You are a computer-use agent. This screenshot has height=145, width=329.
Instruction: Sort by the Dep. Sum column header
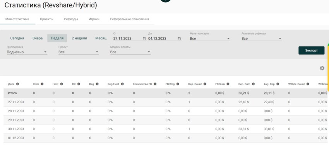pos(244,84)
